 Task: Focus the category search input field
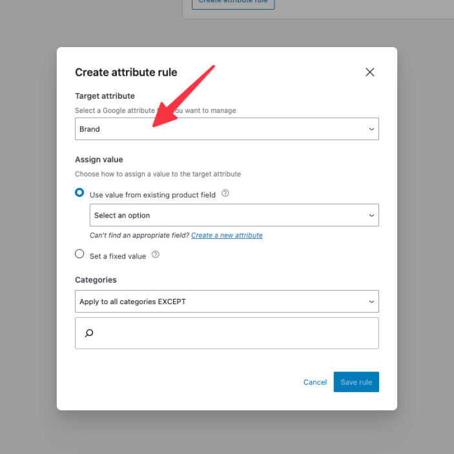[232, 333]
